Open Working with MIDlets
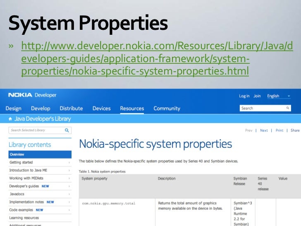Image resolution: width=301 pixels, height=226 pixels. pyautogui.click(x=26, y=178)
